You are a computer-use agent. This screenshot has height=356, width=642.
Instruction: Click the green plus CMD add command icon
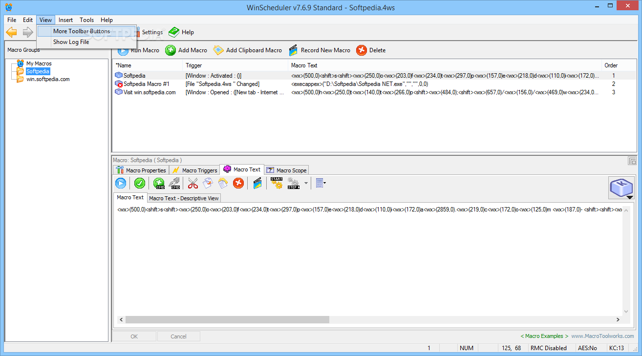[x=159, y=183]
